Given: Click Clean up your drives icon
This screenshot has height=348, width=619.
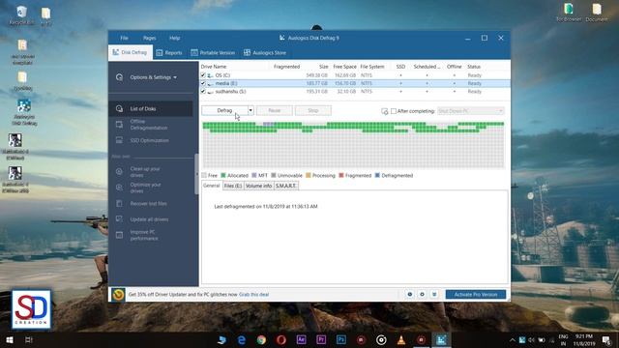Looking at the screenshot, I should pyautogui.click(x=119, y=172).
